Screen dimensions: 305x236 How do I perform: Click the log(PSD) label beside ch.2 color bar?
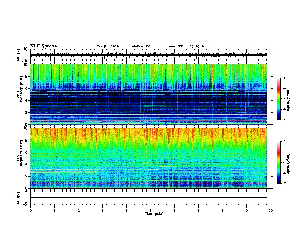288,164
